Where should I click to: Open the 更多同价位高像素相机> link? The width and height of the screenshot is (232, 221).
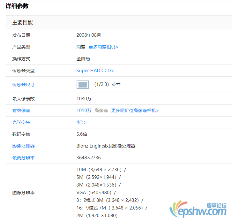[135, 111]
